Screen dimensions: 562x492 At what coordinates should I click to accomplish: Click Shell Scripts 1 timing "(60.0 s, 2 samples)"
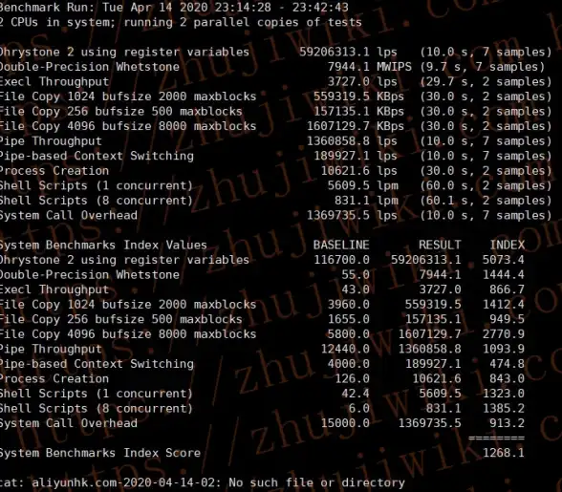(486, 185)
